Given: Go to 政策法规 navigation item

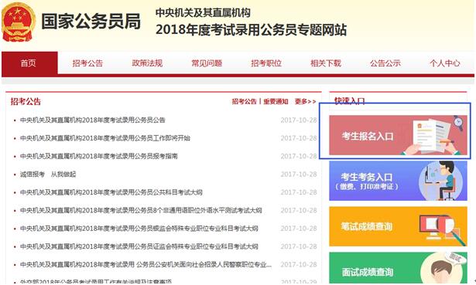Looking at the screenshot, I should coord(147,63).
